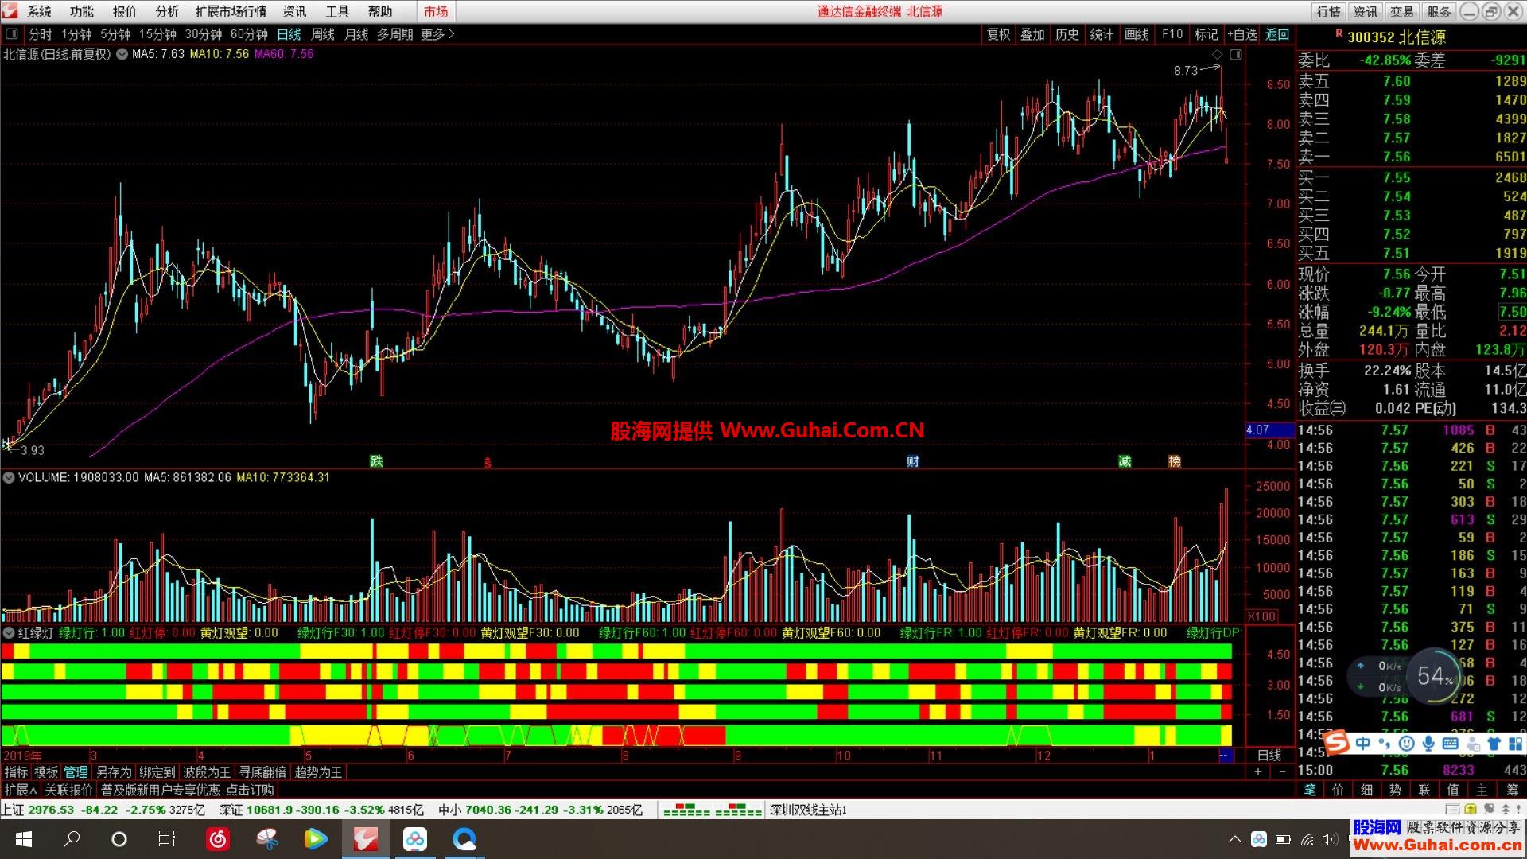Switch Sogou Chinese/English mode 中 icon
Image resolution: width=1527 pixels, height=859 pixels.
(1363, 744)
